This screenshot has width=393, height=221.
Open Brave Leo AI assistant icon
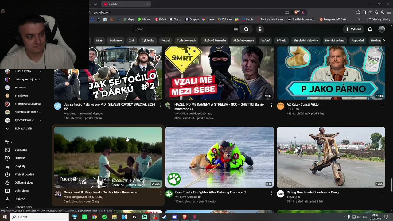377,12
